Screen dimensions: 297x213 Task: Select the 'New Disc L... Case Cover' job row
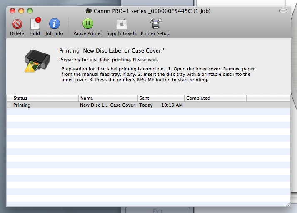(107, 105)
